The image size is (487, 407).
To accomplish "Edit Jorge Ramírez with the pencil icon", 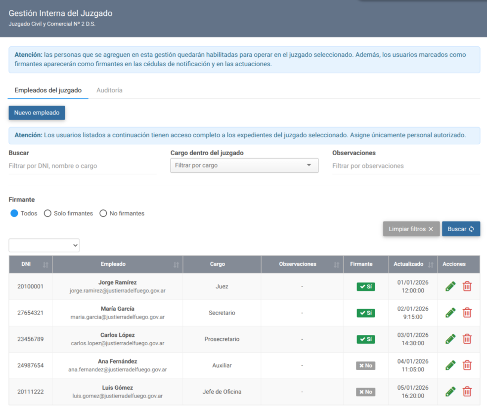I will click(x=450, y=286).
